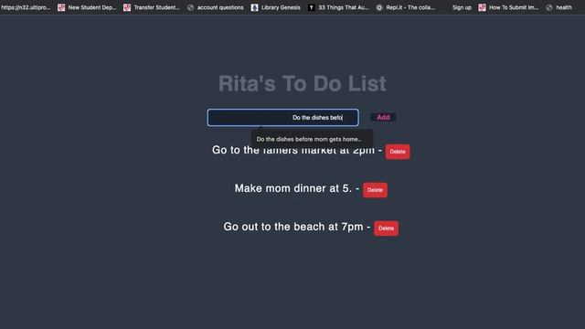Click the Library Genesis favicon icon
The height and width of the screenshot is (329, 585).
click(254, 7)
